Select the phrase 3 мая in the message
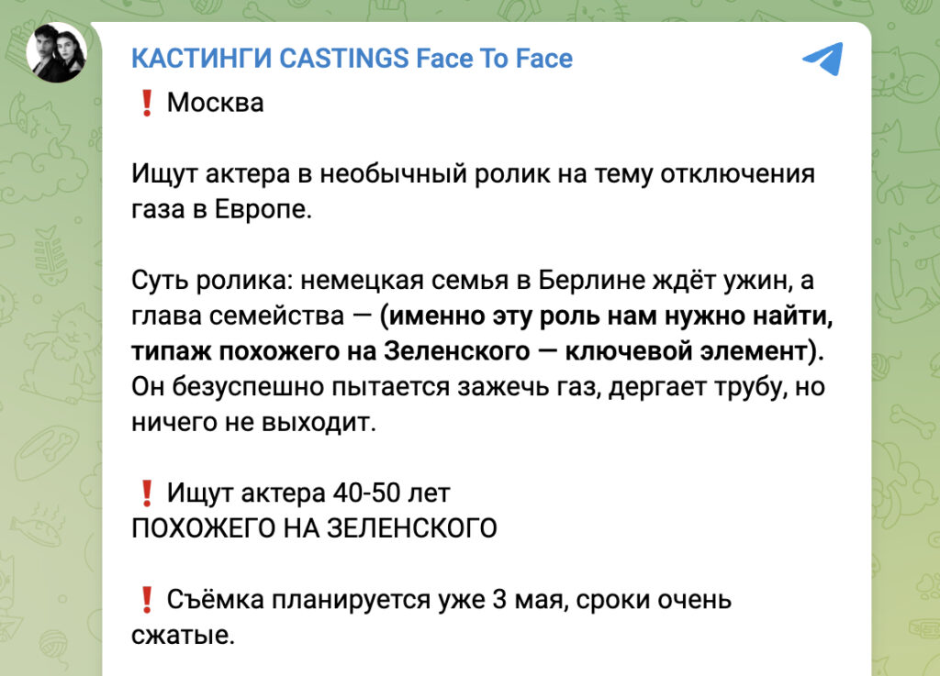940x676 pixels. [x=529, y=599]
